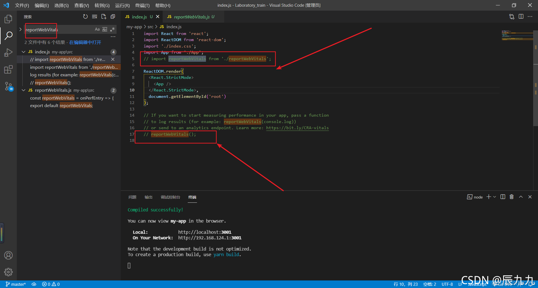The width and height of the screenshot is (538, 288).
Task: Expand the replace field toggle
Action: click(20, 29)
